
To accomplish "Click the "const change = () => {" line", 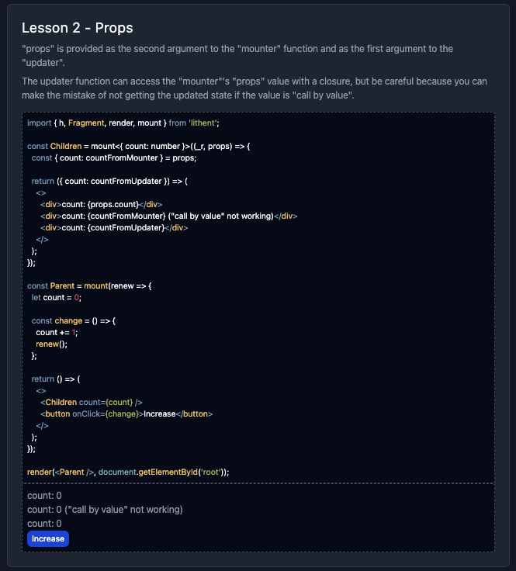I will (x=74, y=321).
